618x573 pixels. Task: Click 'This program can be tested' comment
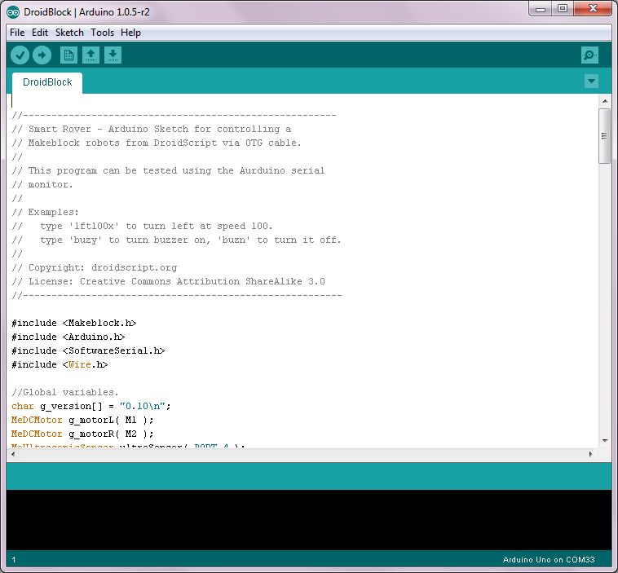(x=168, y=170)
